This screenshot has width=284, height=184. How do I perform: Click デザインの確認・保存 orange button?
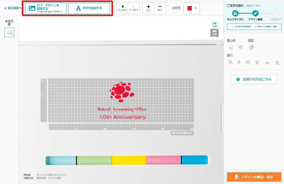(254, 177)
